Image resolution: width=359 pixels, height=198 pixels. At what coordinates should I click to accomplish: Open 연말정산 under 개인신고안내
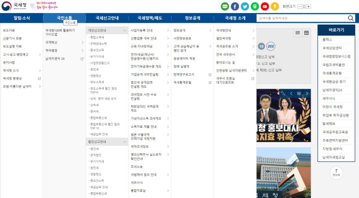(x=96, y=76)
